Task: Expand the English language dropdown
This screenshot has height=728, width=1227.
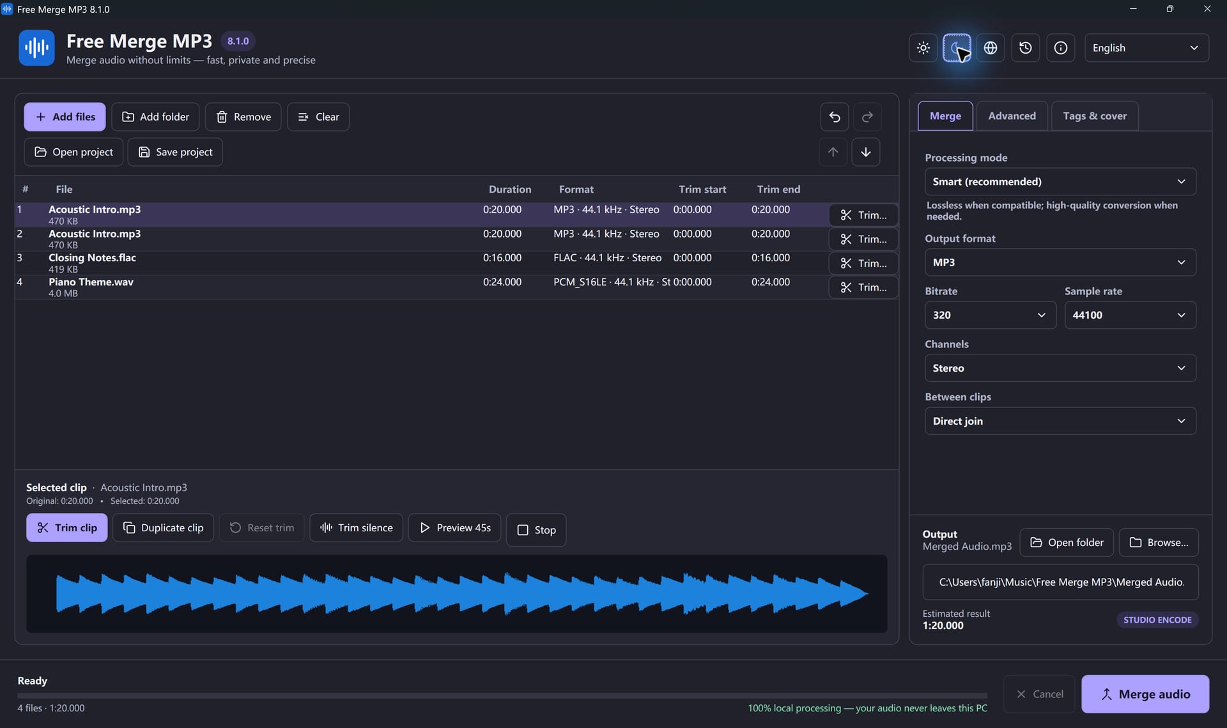Action: click(1146, 48)
